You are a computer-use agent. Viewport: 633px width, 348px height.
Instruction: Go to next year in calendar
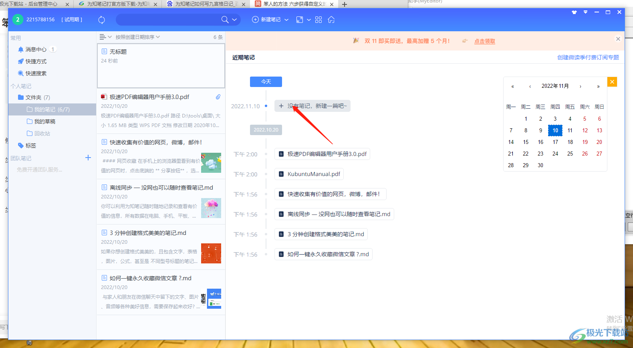tap(598, 86)
